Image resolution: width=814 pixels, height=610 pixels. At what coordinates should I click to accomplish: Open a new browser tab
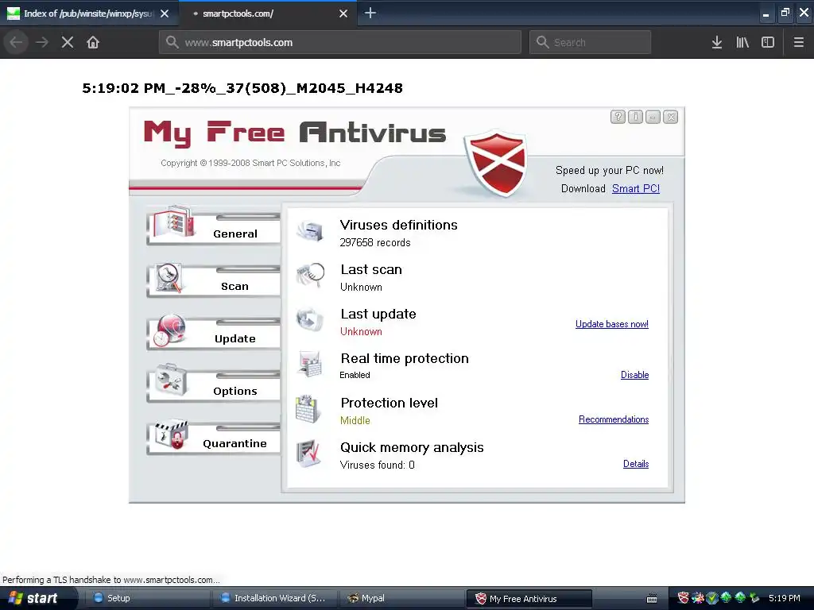(370, 13)
